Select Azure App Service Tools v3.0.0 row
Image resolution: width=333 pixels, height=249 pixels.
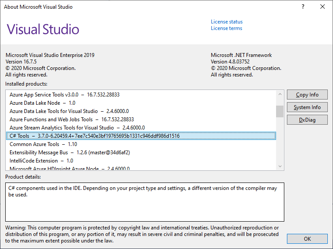click(x=141, y=95)
